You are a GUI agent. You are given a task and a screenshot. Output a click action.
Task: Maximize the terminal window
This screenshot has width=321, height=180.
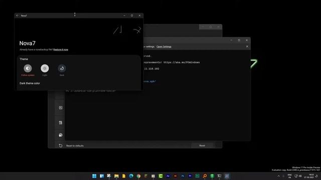pyautogui.click(x=239, y=40)
